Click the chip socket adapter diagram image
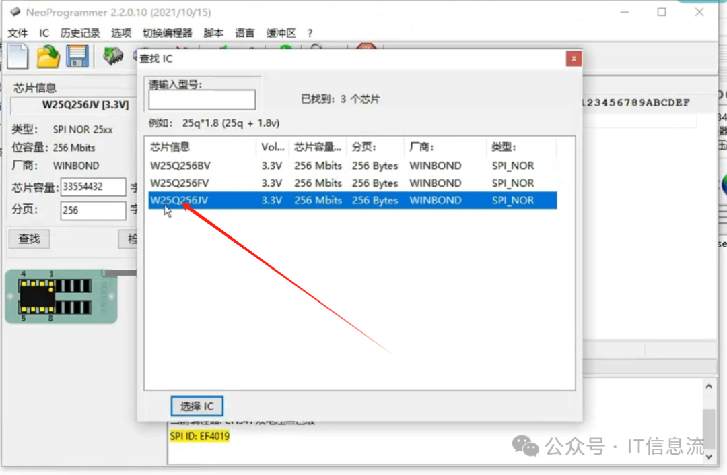 (61, 296)
